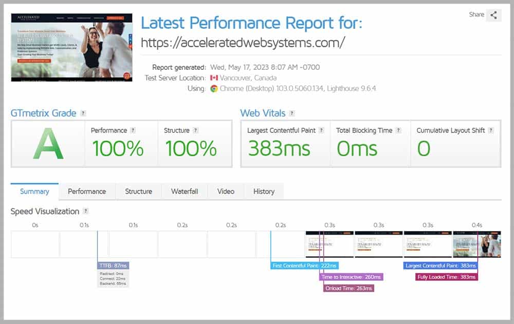Open the History tab

tap(264, 192)
